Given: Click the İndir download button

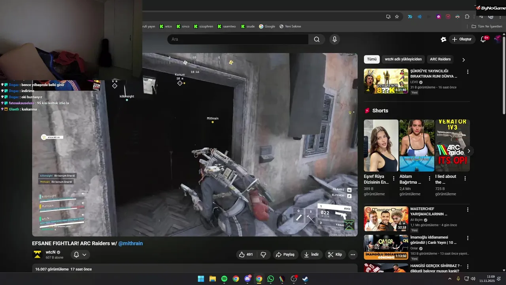Looking at the screenshot, I should tap(311, 255).
